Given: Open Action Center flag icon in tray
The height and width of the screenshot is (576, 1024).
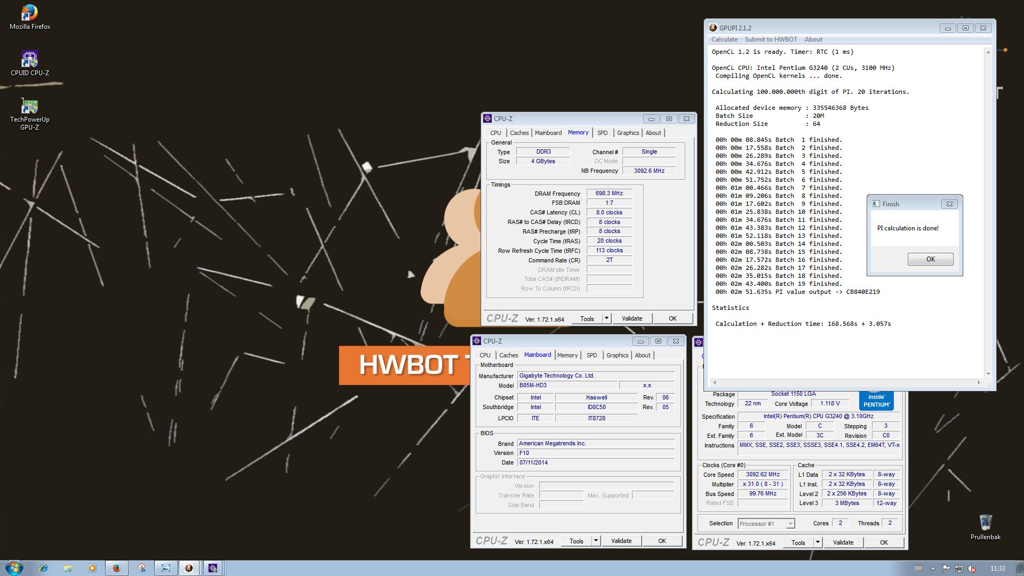Looking at the screenshot, I should pos(946,569).
